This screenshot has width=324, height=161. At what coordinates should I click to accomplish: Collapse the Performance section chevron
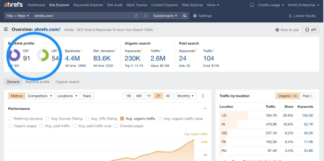[205, 108]
